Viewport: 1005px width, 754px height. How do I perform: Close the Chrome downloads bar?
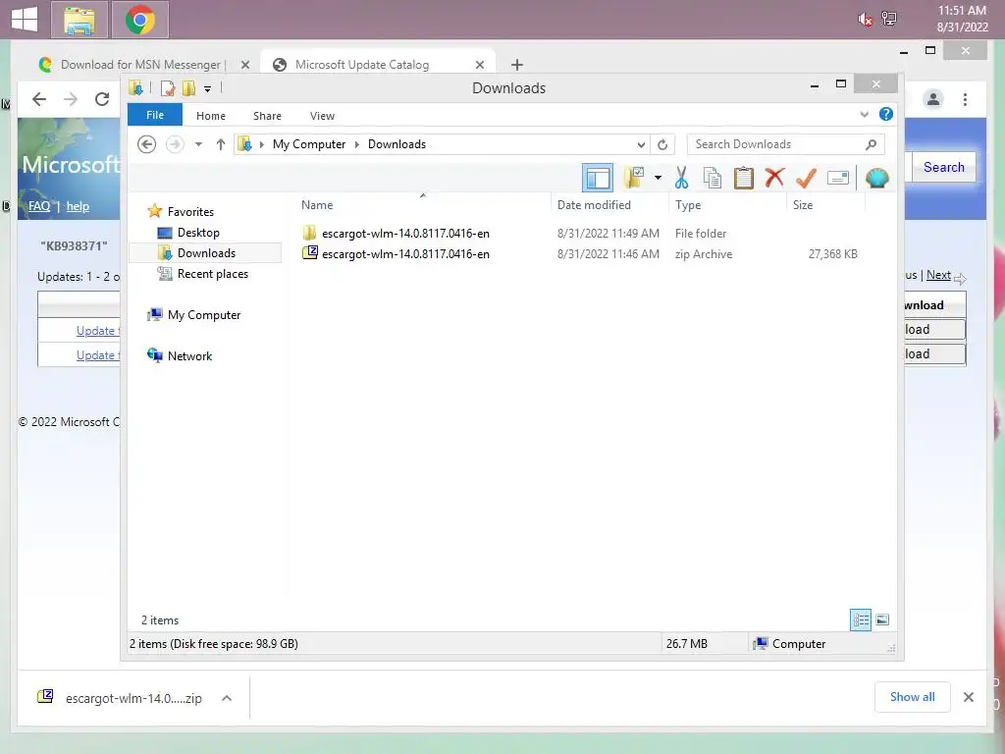coord(969,697)
